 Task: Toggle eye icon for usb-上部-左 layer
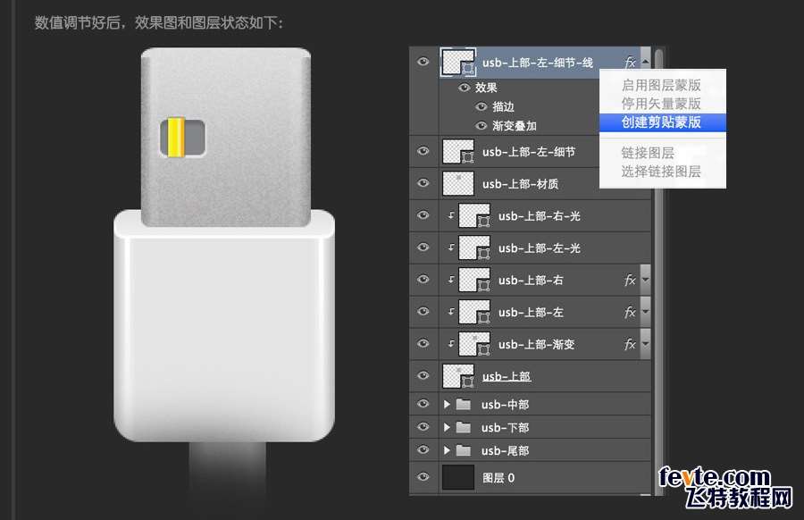(423, 311)
